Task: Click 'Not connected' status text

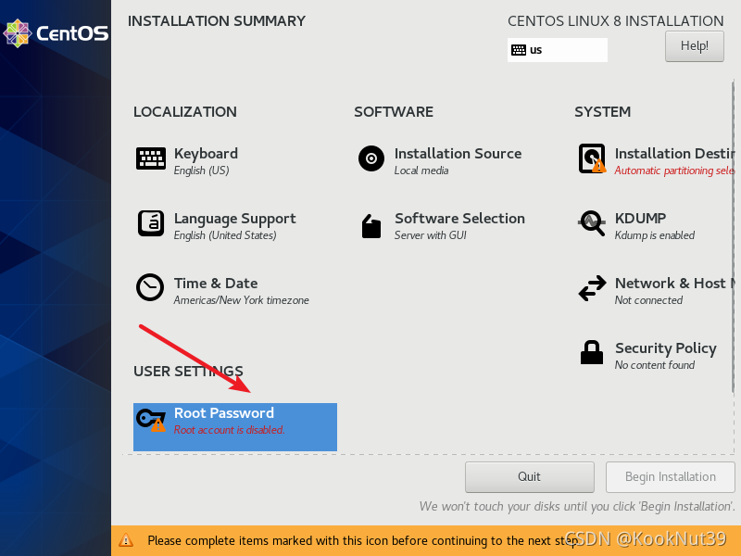Action: coord(649,300)
